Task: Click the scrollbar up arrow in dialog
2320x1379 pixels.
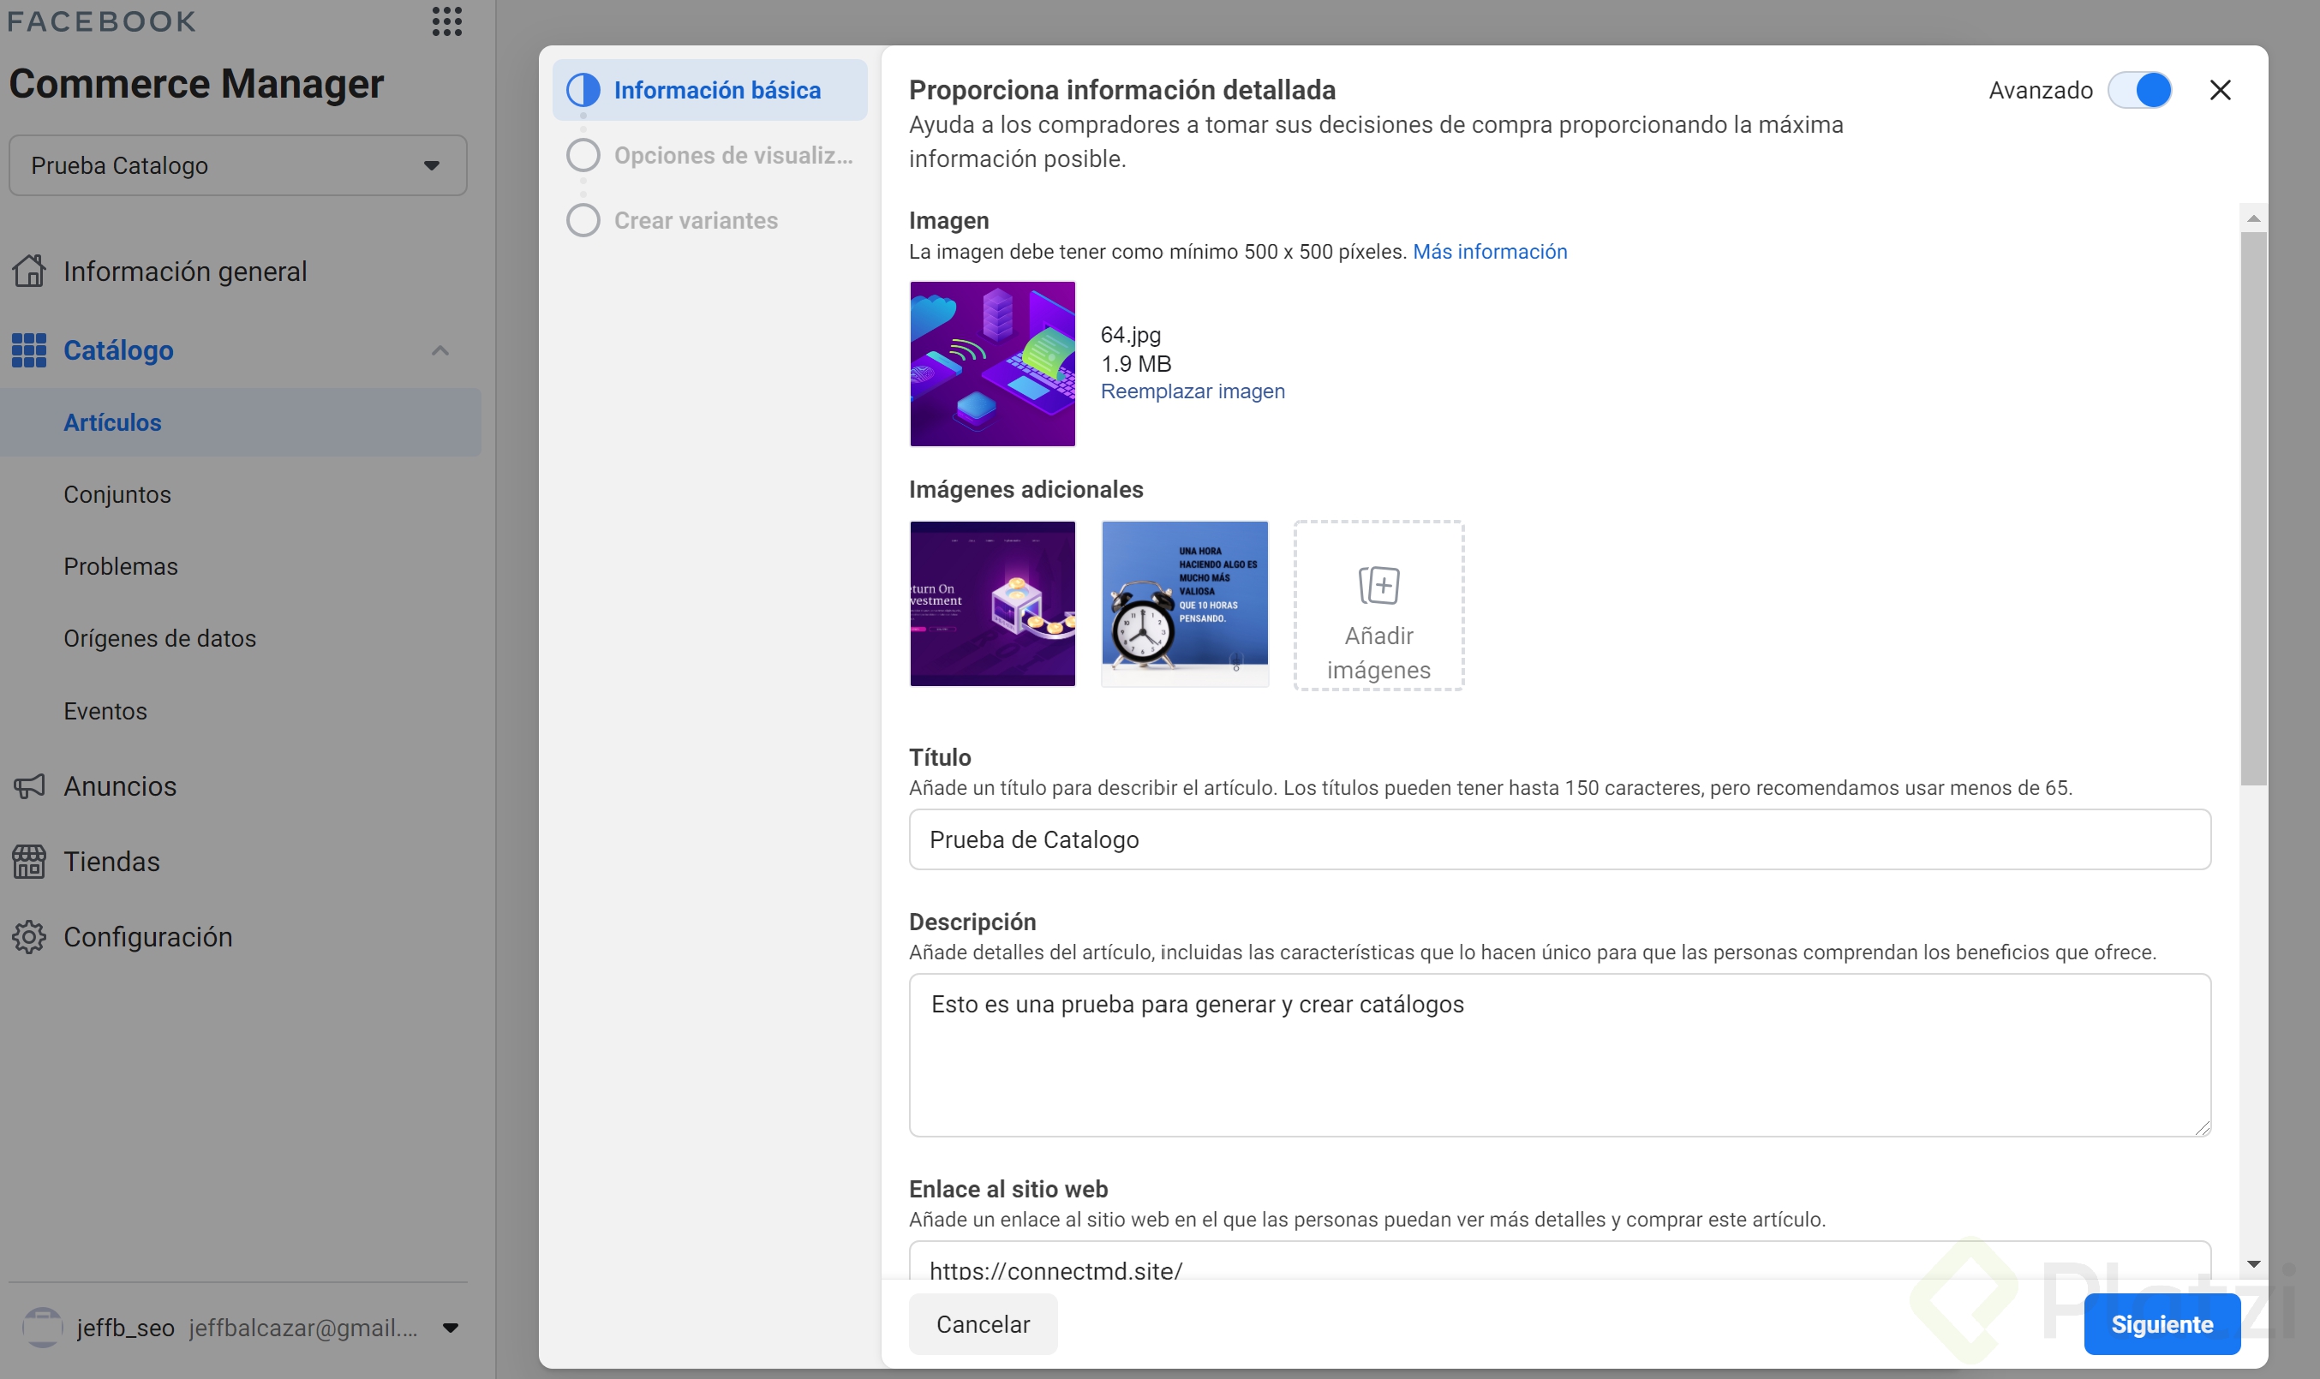Action: click(2253, 218)
